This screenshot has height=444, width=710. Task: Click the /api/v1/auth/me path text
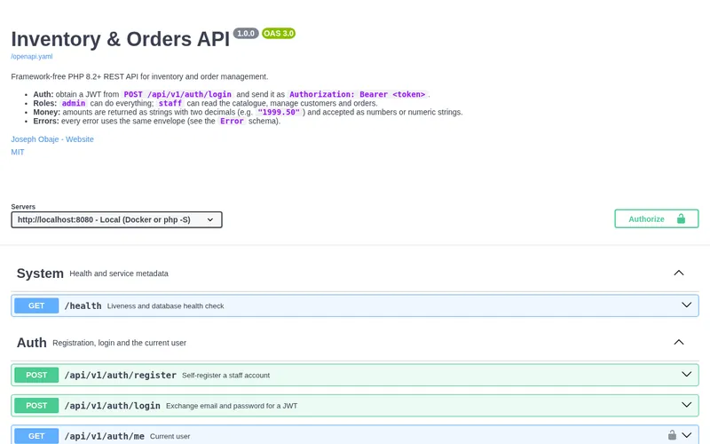tap(105, 436)
